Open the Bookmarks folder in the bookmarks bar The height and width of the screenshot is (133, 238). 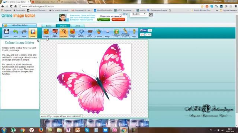(19, 10)
